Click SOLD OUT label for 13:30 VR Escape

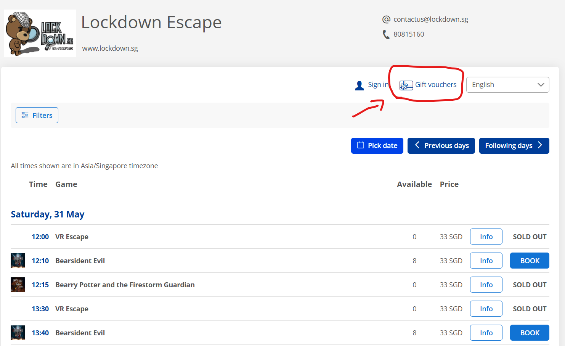(x=530, y=309)
